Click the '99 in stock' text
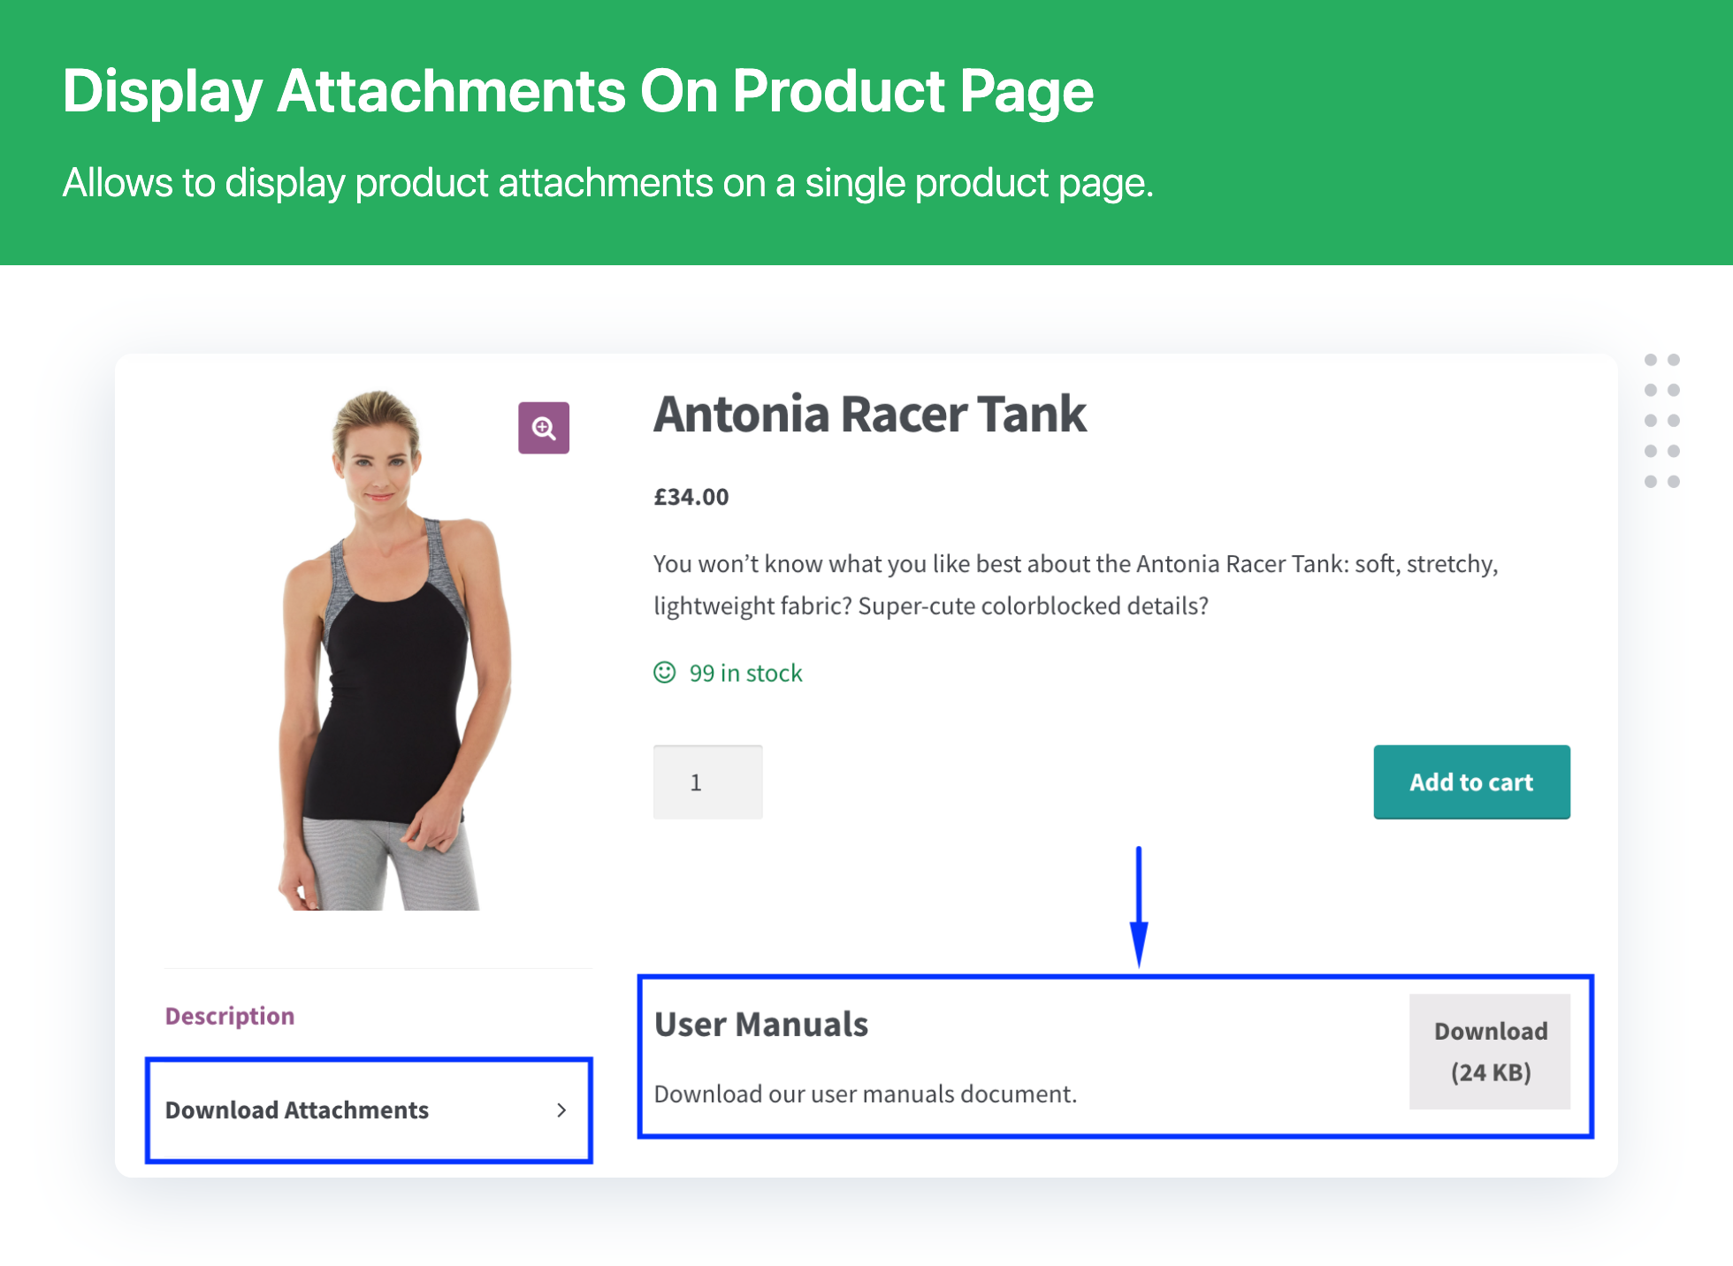This screenshot has height=1266, width=1733. tap(746, 673)
